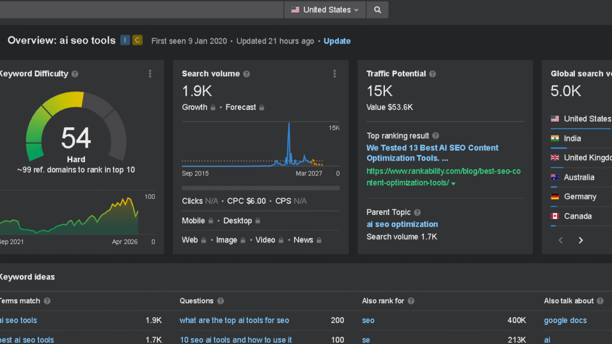This screenshot has width=612, height=344.
Task: Click the Traffic Potential help icon
Action: coord(433,74)
